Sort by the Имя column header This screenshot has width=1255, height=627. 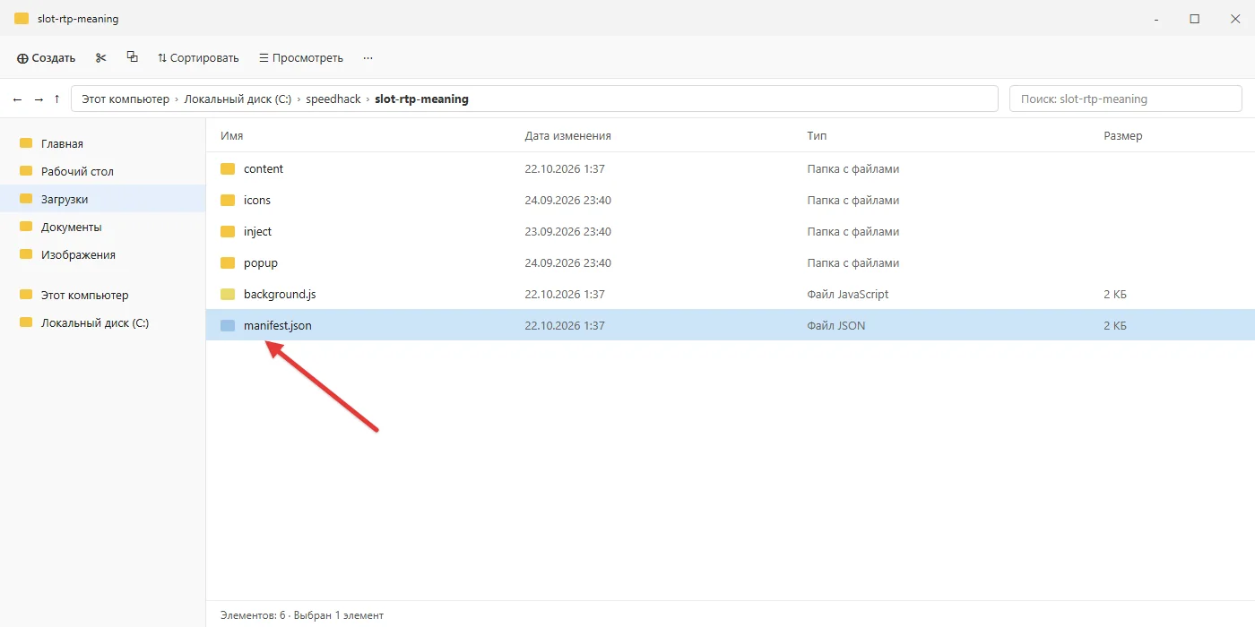(232, 136)
